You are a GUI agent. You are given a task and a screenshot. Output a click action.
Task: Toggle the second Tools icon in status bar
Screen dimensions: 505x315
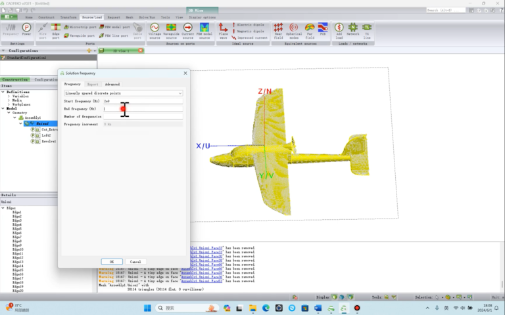(x=394, y=297)
